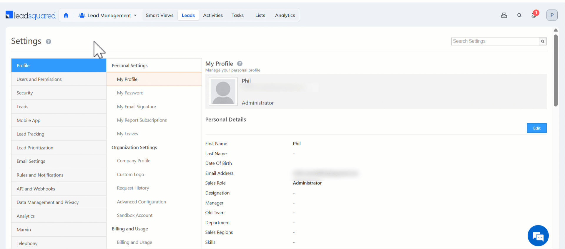Click the user avatar P icon
The height and width of the screenshot is (249, 565).
pyautogui.click(x=552, y=15)
